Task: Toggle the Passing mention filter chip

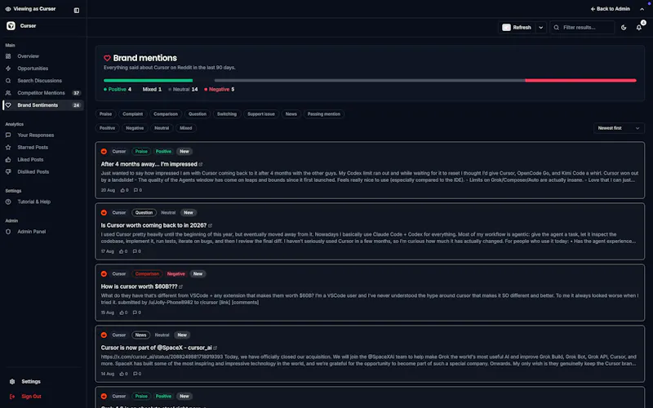Action: [323, 114]
